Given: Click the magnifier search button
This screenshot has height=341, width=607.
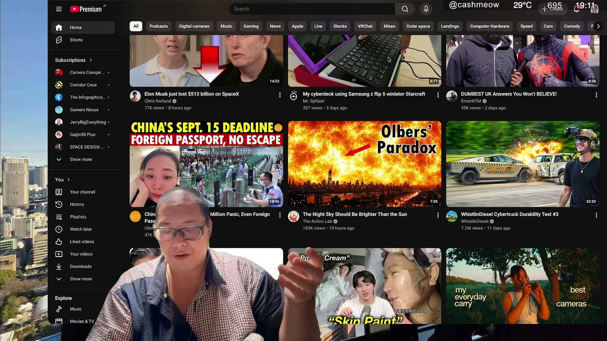Looking at the screenshot, I should coord(405,9).
